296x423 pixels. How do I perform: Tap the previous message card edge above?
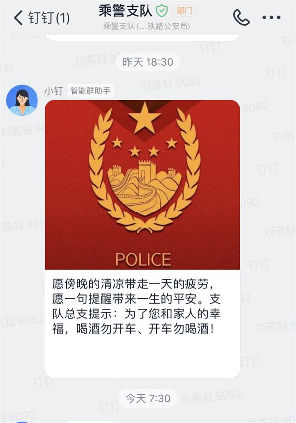143,37
